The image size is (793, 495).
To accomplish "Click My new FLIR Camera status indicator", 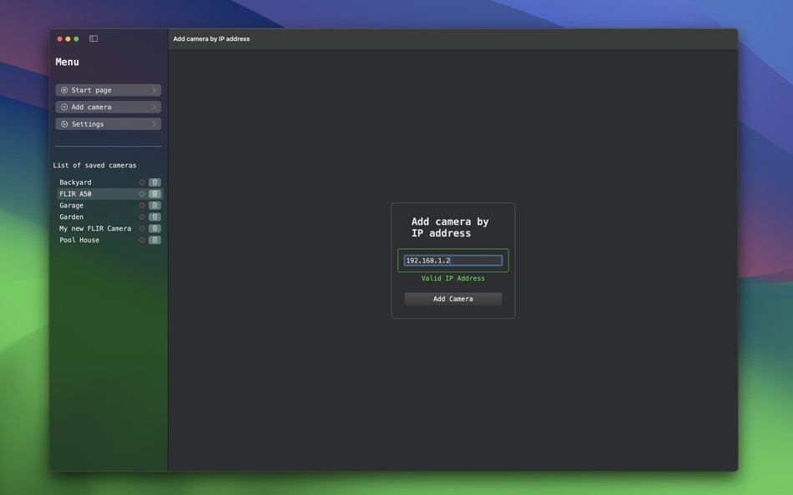I will point(142,228).
